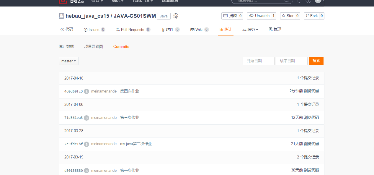
Task: Open the Pull Requests tab
Action: click(133, 30)
